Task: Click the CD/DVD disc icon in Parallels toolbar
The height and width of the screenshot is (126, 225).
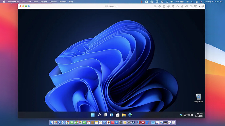Action: [168, 6]
